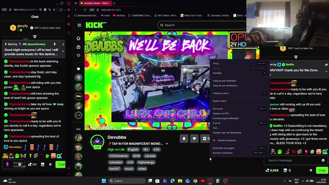Open the weather widget showing 6°C
Viewport: 329px width, 185px height.
pyautogui.click(x=10, y=181)
